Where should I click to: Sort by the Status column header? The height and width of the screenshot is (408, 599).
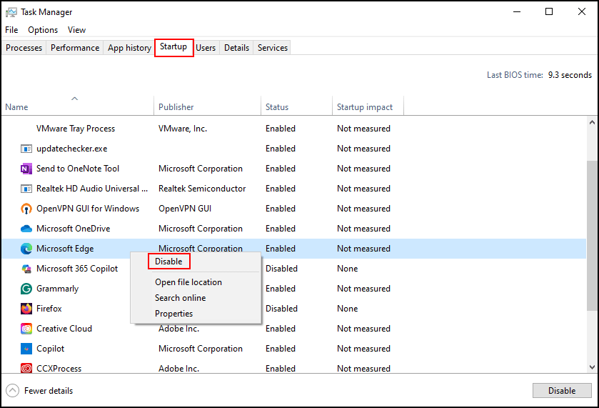click(x=297, y=106)
